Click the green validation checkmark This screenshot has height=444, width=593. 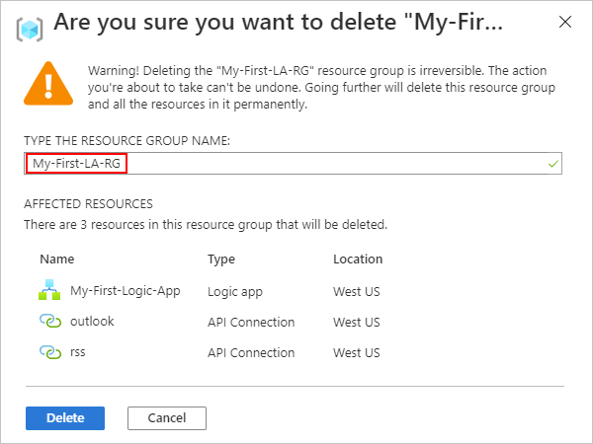(x=552, y=164)
